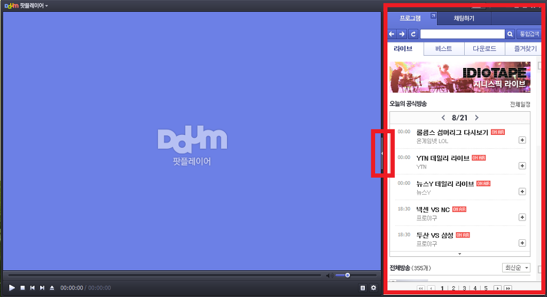The height and width of the screenshot is (297, 547).
Task: Mute audio with the speaker icon
Action: [x=329, y=276]
